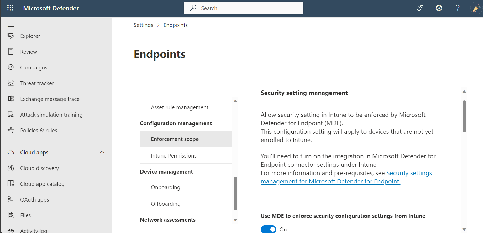Select the Threat tracker icon
Image resolution: width=483 pixels, height=233 pixels.
[11, 83]
